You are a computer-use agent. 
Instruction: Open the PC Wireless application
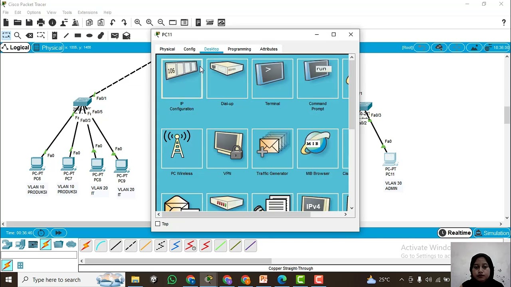182,148
